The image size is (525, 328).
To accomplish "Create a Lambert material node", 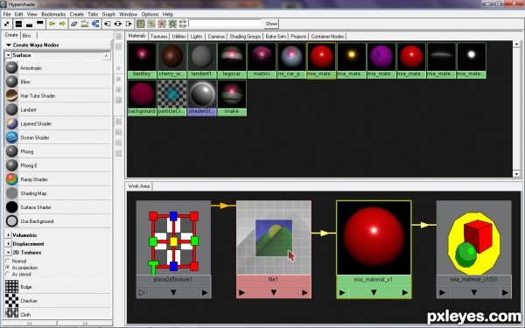I will [58, 110].
